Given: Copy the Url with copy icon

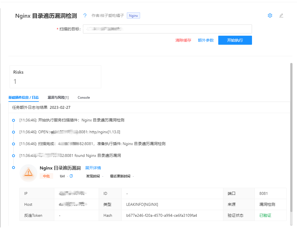Looking at the screenshot, I should (71, 176).
